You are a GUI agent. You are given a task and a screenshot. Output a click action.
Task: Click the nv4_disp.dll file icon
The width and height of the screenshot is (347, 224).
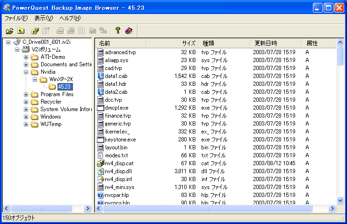[101, 171]
